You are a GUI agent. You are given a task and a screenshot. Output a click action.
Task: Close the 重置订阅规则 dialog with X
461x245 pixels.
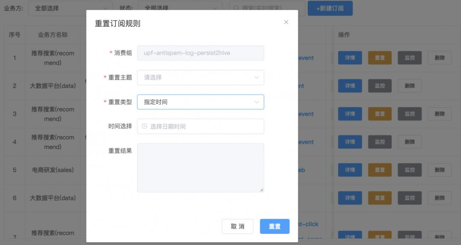coord(286,22)
